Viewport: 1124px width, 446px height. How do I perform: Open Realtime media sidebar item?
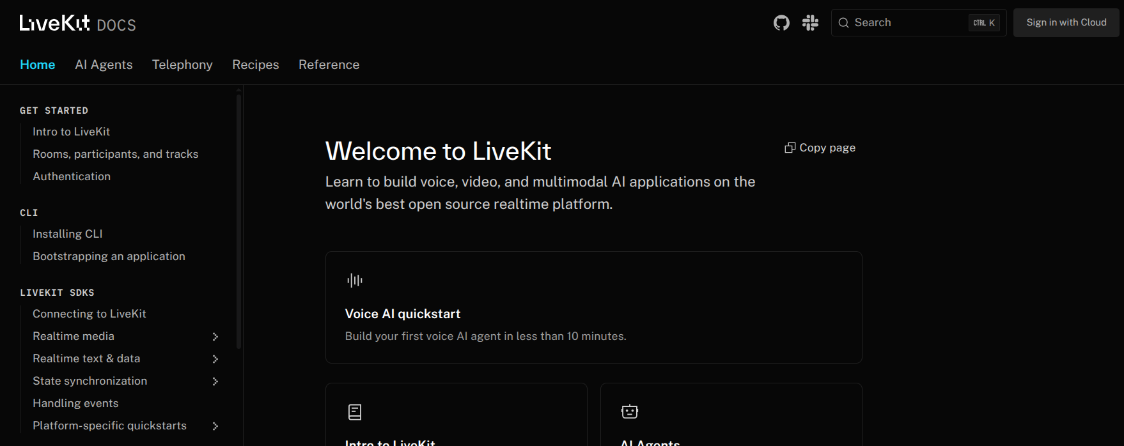[x=74, y=336]
